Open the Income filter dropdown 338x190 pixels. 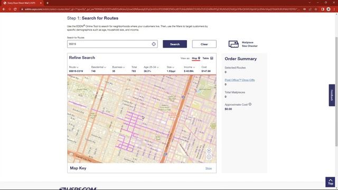tap(189, 67)
